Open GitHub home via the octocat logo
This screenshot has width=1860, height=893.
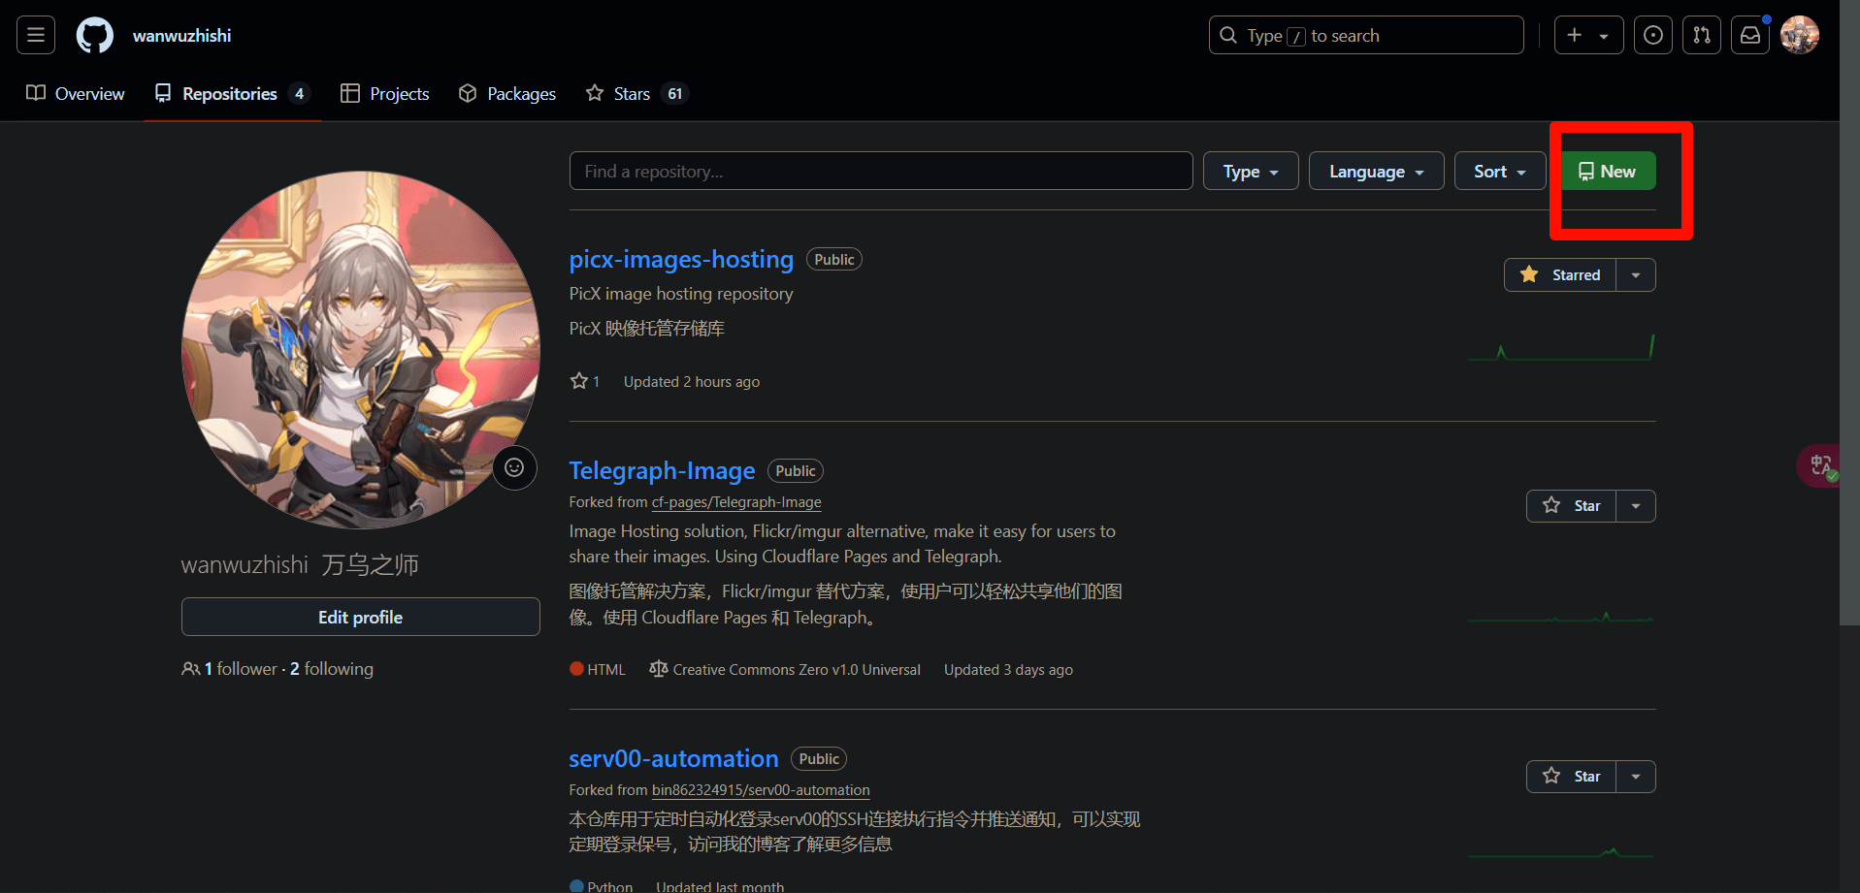[x=94, y=34]
